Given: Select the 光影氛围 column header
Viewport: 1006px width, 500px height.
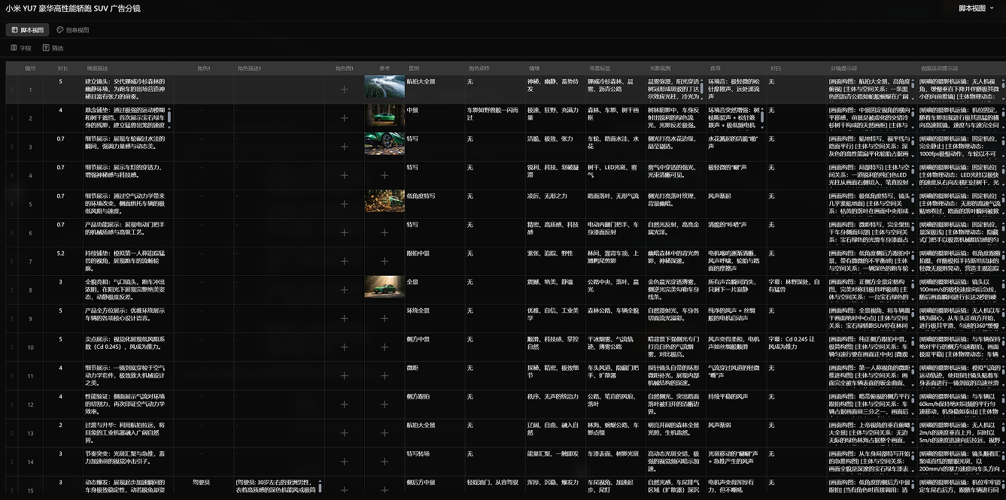Looking at the screenshot, I should (x=676, y=68).
